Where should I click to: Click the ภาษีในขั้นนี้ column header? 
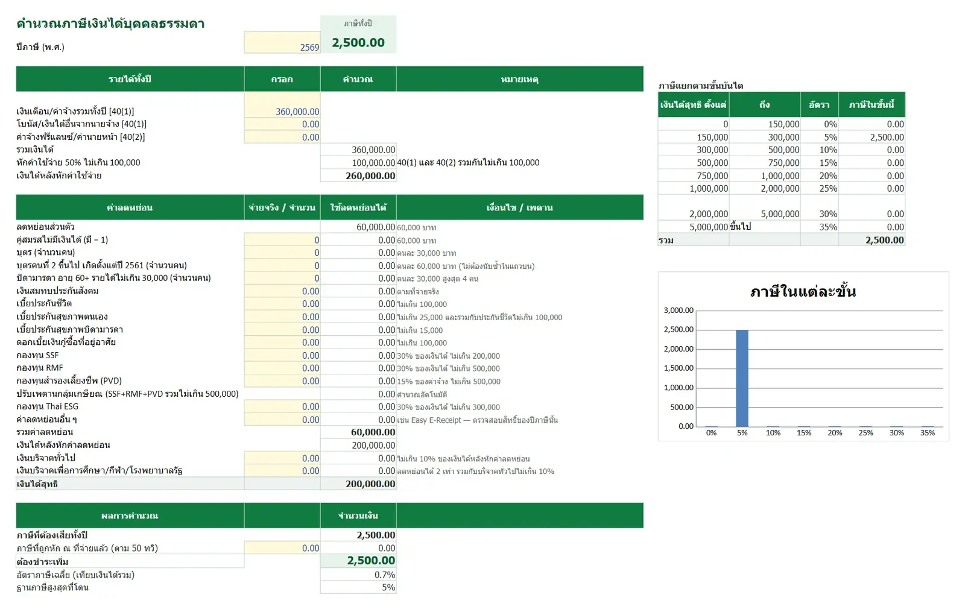pyautogui.click(x=872, y=105)
